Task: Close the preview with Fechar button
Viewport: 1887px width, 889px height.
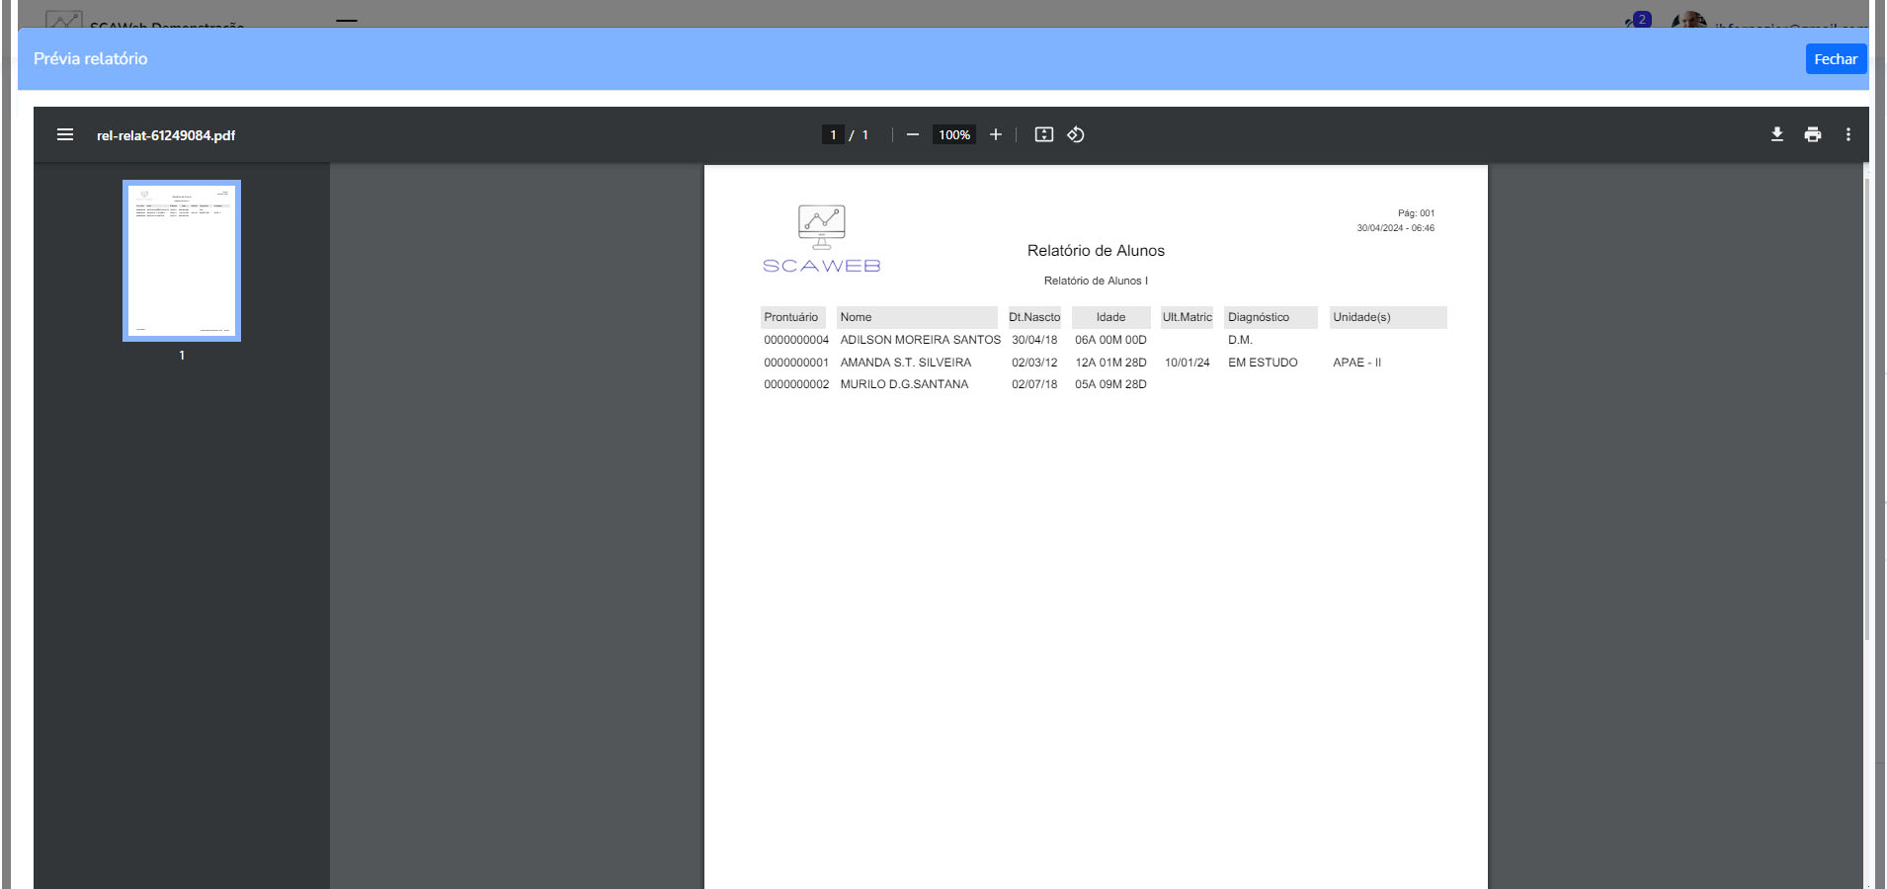Action: pos(1835,59)
